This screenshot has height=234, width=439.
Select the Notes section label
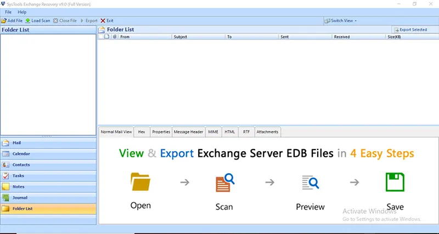(19, 186)
